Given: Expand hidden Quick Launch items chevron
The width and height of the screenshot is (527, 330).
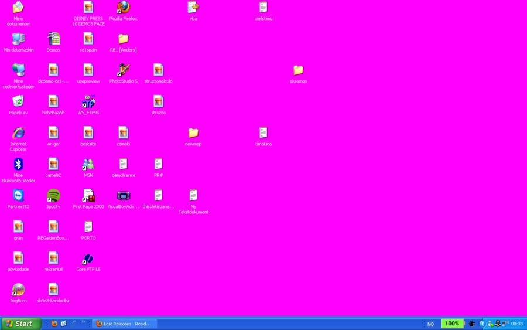Looking at the screenshot, I should click(83, 322).
